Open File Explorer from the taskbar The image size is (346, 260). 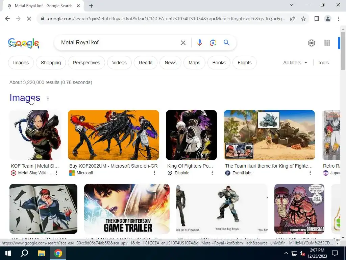(x=41, y=253)
